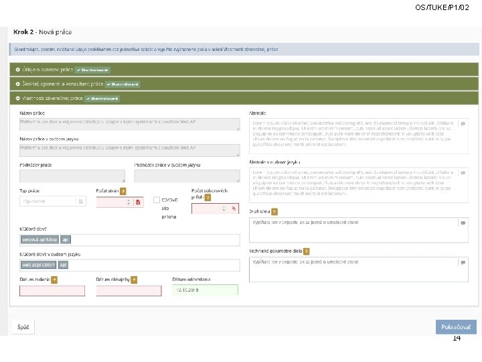The image size is (482, 362).
Task: Click comment icon in Technické parametre diela field
Action: [463, 263]
